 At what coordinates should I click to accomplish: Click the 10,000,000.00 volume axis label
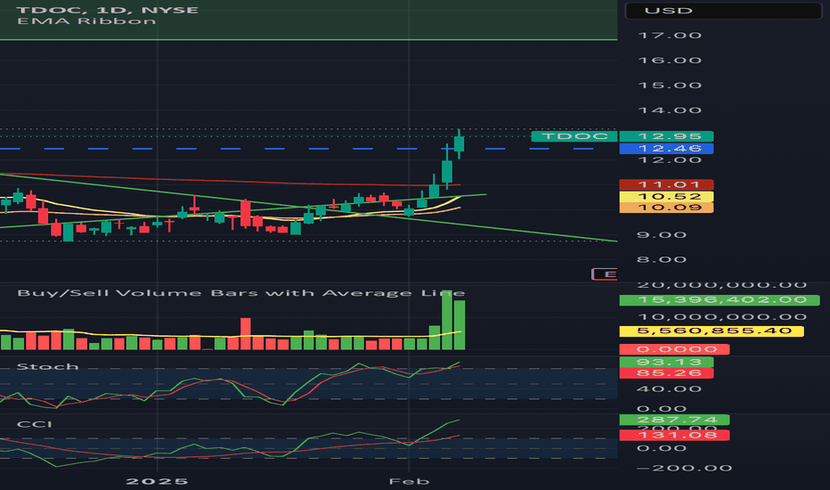(x=722, y=317)
